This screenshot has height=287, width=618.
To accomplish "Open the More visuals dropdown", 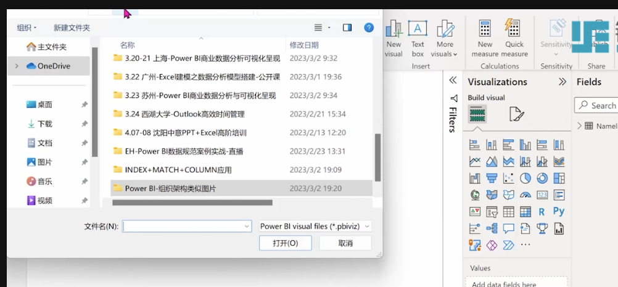I will point(444,39).
